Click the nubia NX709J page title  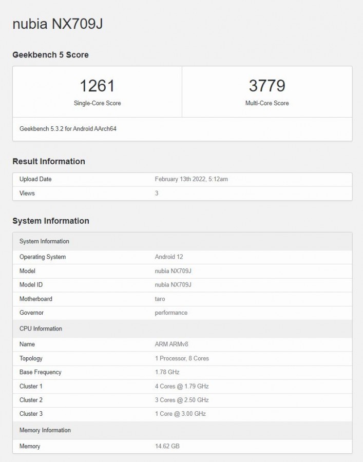point(58,24)
